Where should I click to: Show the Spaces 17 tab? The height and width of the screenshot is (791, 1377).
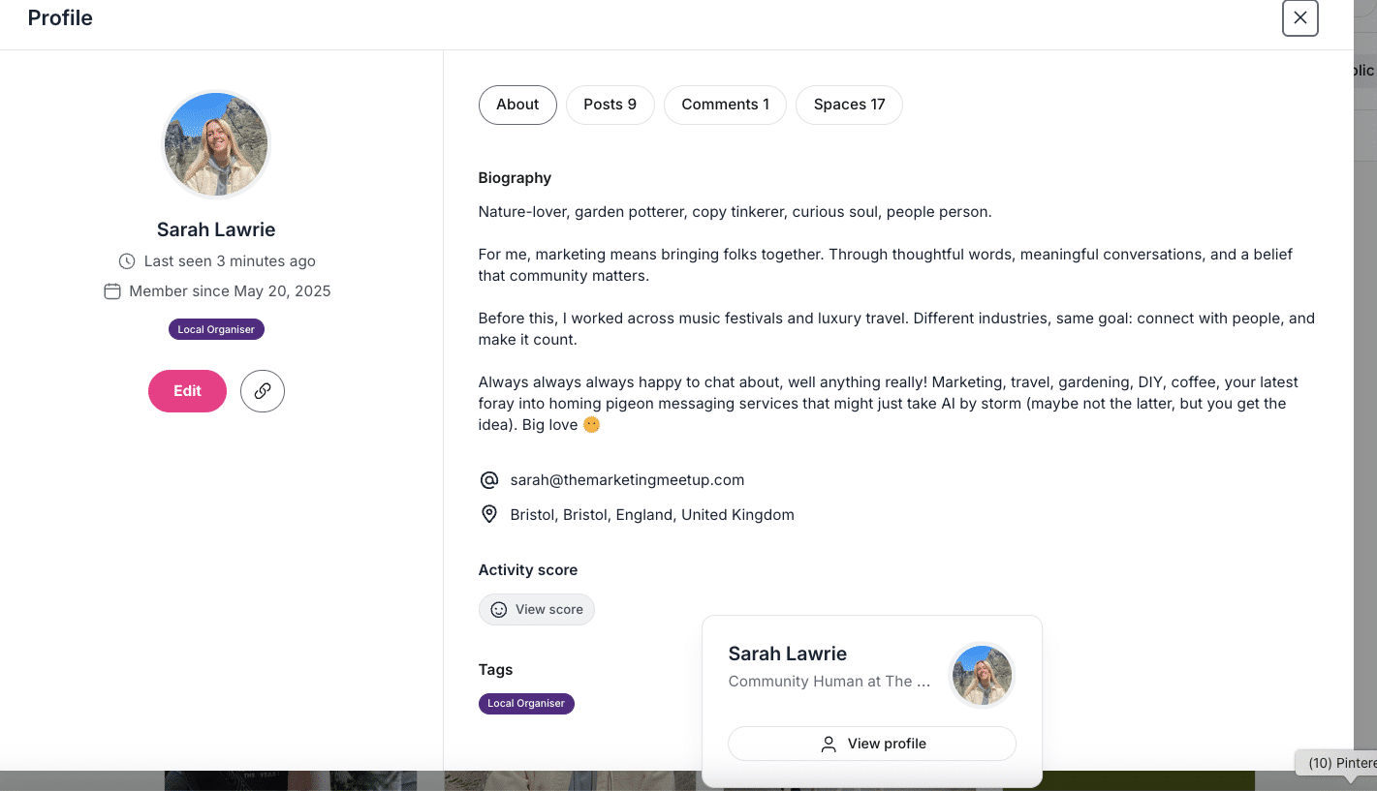850,105
